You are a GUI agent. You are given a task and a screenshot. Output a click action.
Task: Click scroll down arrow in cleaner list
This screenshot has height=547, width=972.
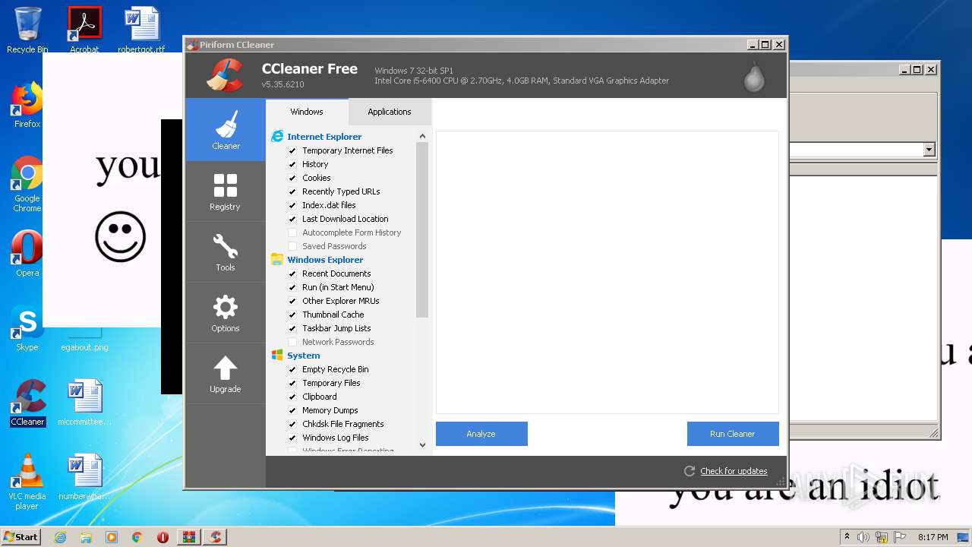(422, 445)
